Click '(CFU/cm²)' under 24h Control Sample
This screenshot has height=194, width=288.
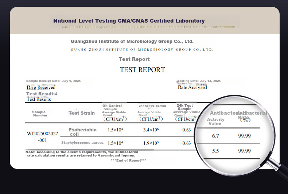point(151,119)
